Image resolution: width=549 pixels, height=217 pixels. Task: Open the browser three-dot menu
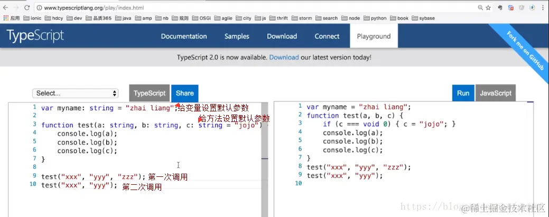(543, 8)
